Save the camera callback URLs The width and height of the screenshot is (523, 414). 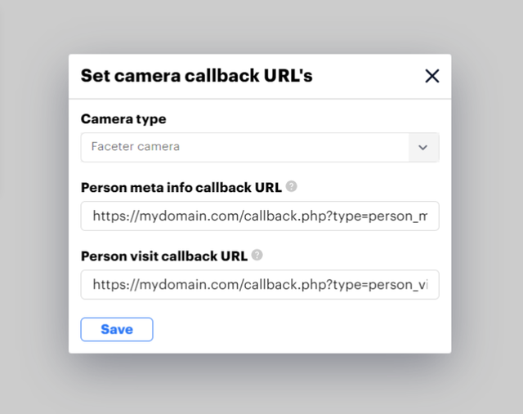point(117,329)
